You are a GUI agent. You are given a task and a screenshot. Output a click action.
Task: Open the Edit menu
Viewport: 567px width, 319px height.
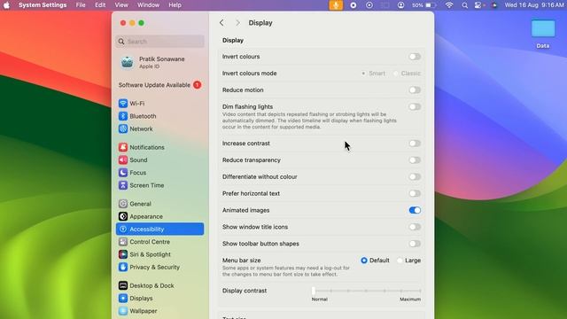point(100,5)
